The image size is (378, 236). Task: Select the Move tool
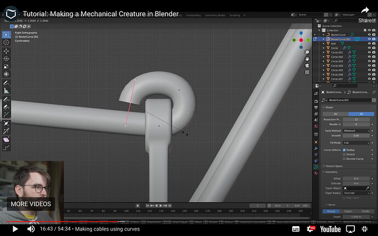(6, 51)
